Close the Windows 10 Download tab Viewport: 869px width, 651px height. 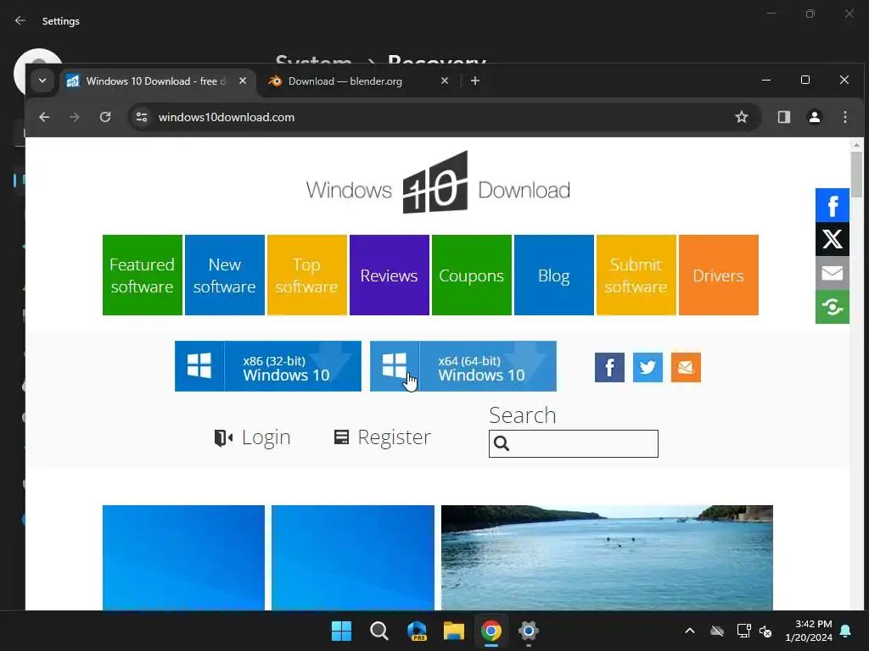coord(243,81)
